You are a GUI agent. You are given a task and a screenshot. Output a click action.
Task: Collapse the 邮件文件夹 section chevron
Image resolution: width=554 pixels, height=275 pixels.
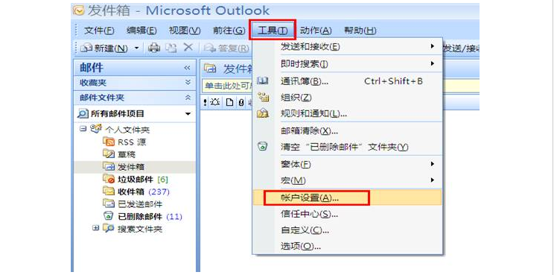tap(188, 98)
